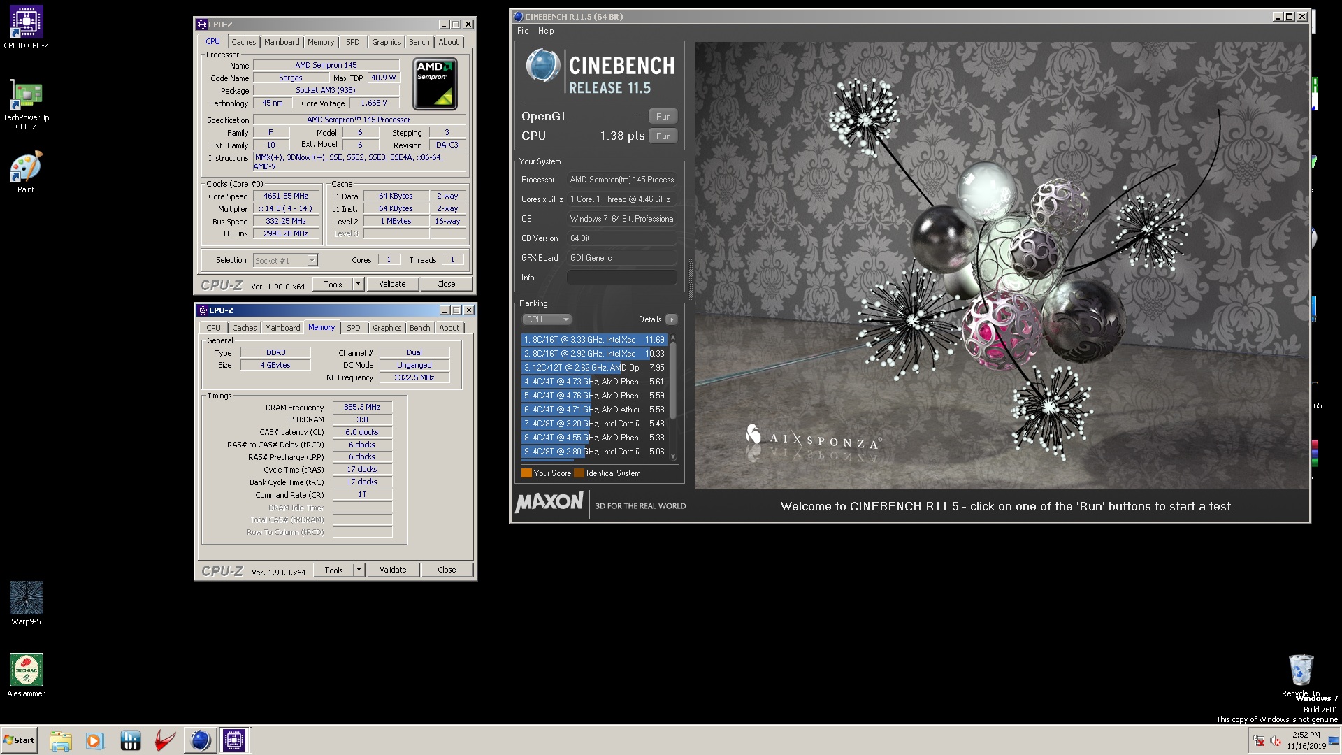Viewport: 1342px width, 755px height.
Task: Click the taskbar clock showing 2:52 PM
Action: (1306, 740)
